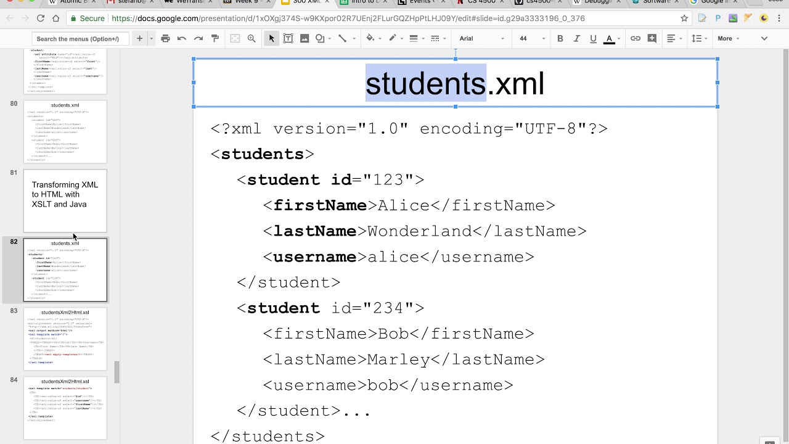Select slide 83 studentsXml2Html.xsl thumbnail
Viewport: 789px width, 444px height.
pyautogui.click(x=65, y=339)
